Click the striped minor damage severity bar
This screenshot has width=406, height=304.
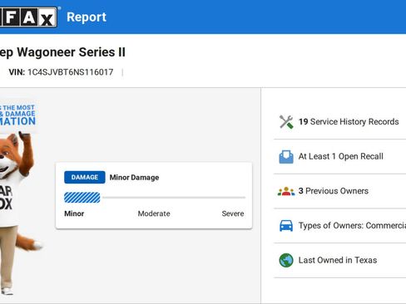pos(82,198)
